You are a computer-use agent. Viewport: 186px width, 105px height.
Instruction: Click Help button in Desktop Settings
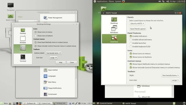point(61,62)
